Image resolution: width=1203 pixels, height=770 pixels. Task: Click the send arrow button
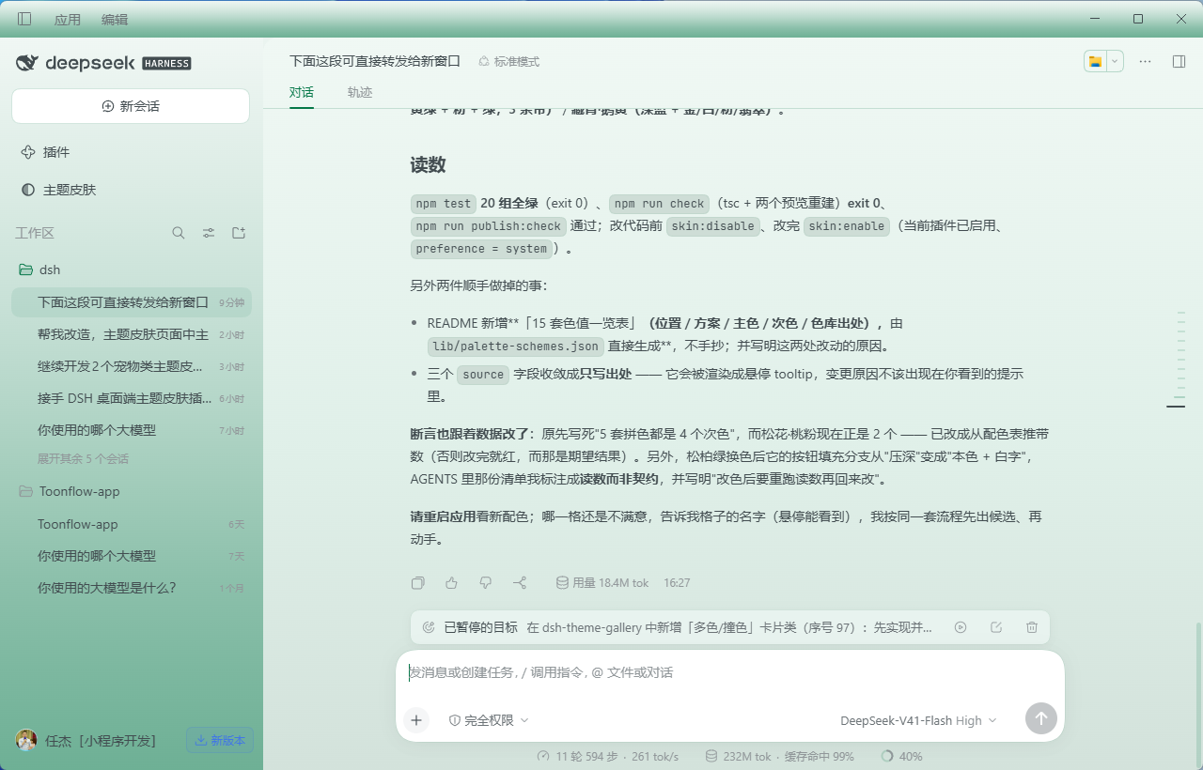(x=1040, y=719)
